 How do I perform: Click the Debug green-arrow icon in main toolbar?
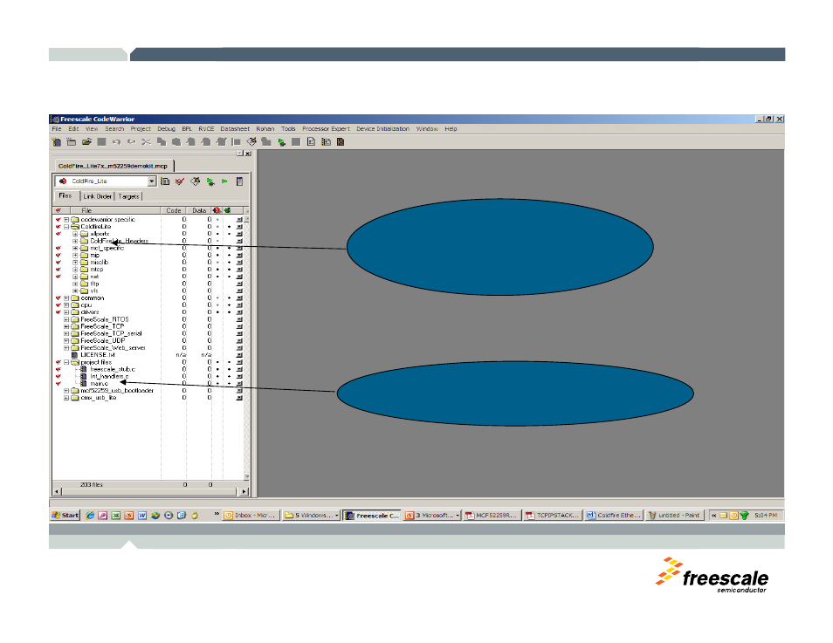(281, 141)
